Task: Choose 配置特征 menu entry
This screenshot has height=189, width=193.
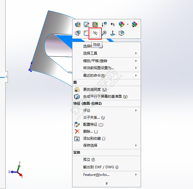Action: pyautogui.click(x=107, y=125)
